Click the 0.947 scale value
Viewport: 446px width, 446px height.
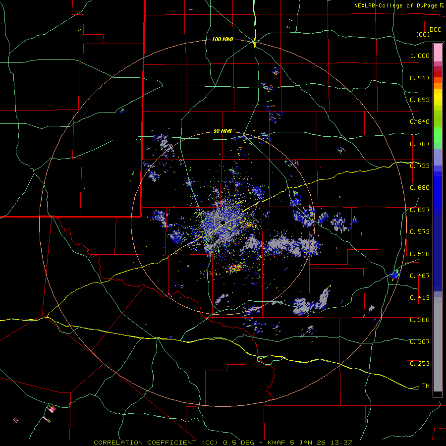click(420, 78)
